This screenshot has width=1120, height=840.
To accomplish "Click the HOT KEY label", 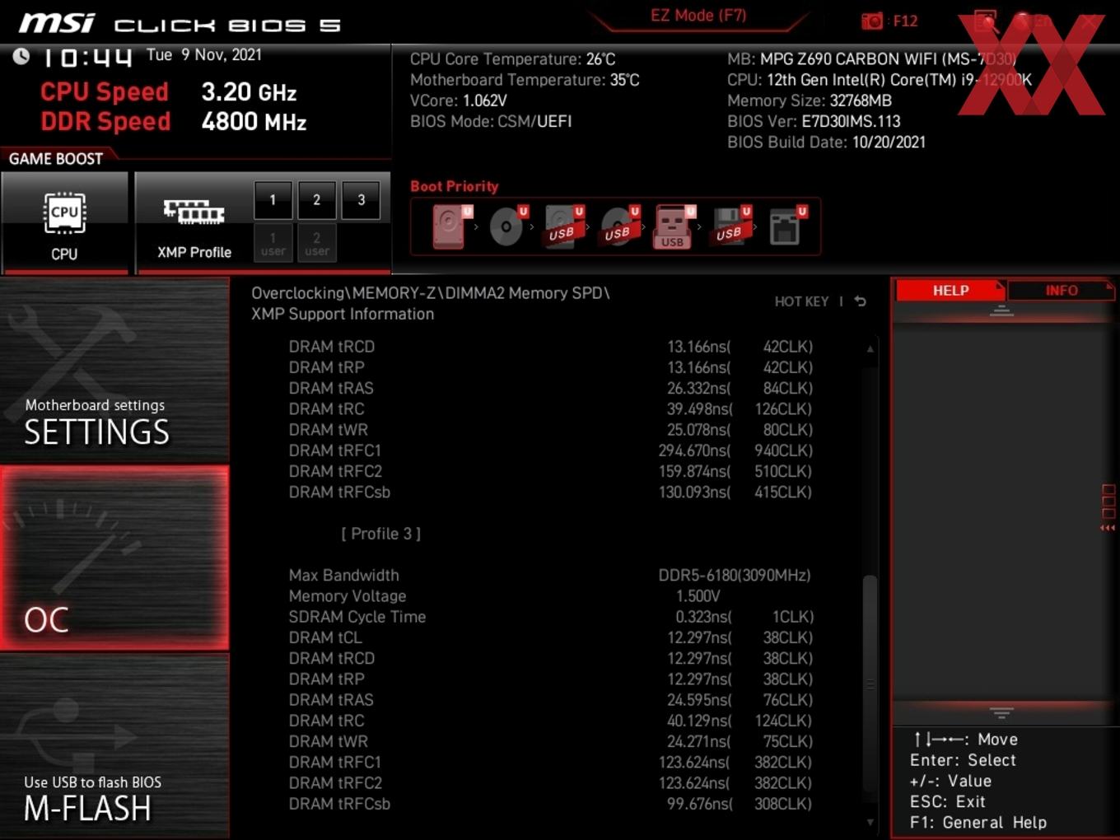I will tap(801, 301).
